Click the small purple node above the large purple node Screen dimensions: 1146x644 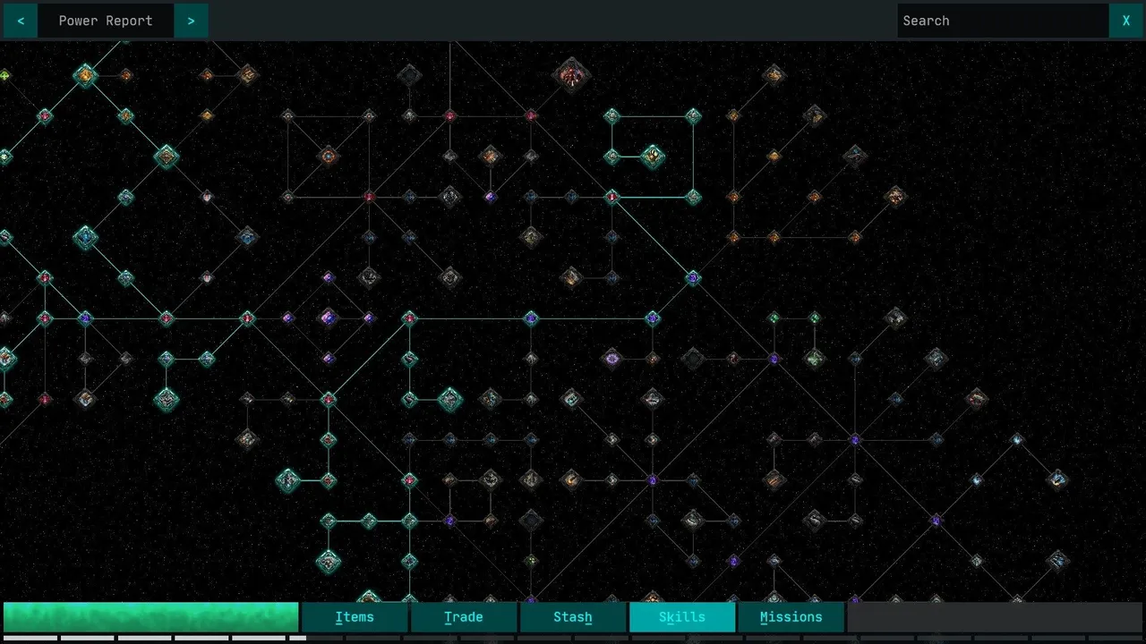pyautogui.click(x=329, y=277)
